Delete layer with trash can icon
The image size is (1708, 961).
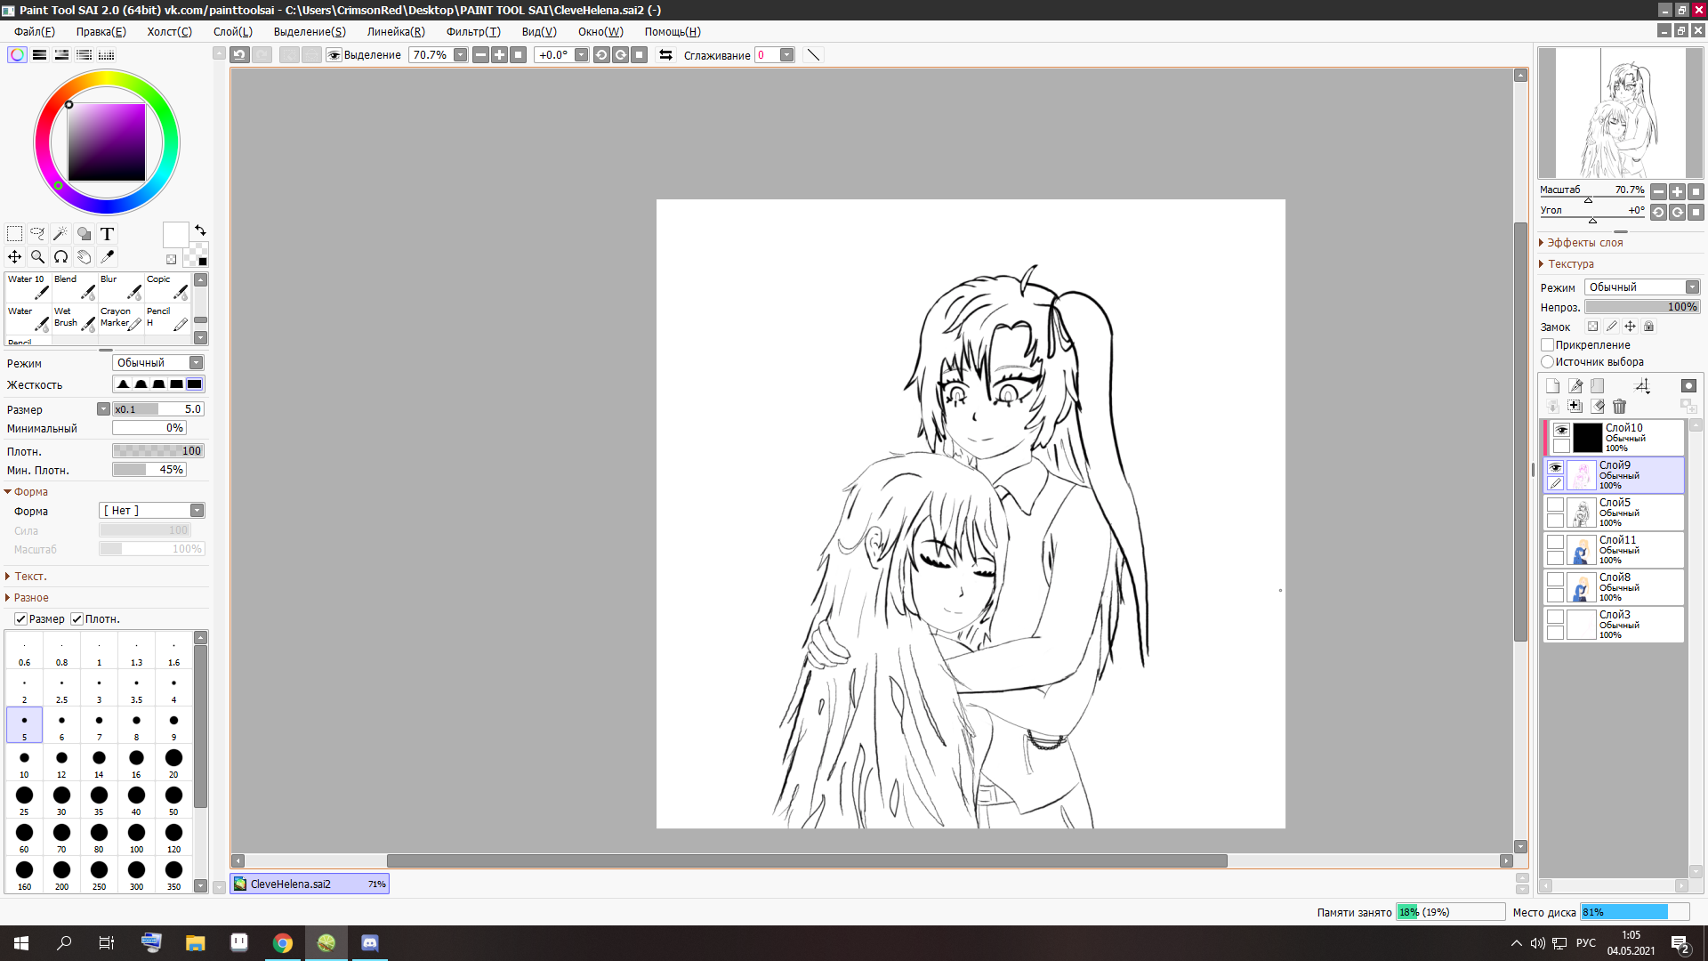(x=1619, y=407)
